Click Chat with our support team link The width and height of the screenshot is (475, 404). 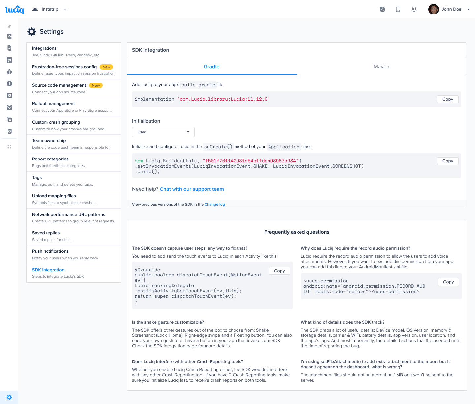click(x=192, y=189)
